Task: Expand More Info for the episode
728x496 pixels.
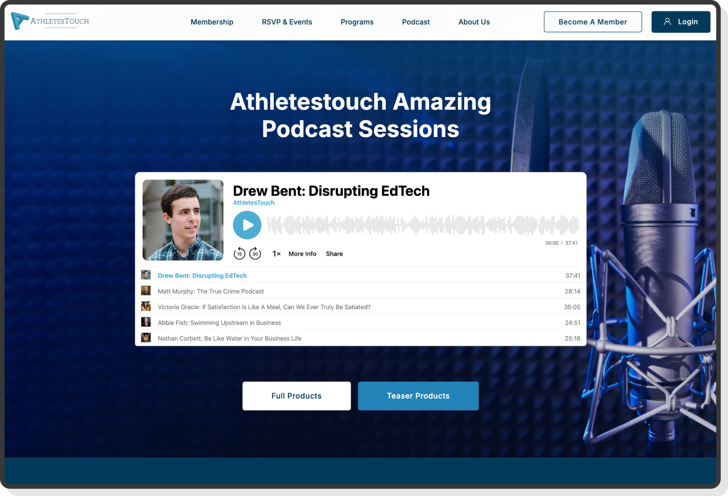Action: click(302, 254)
